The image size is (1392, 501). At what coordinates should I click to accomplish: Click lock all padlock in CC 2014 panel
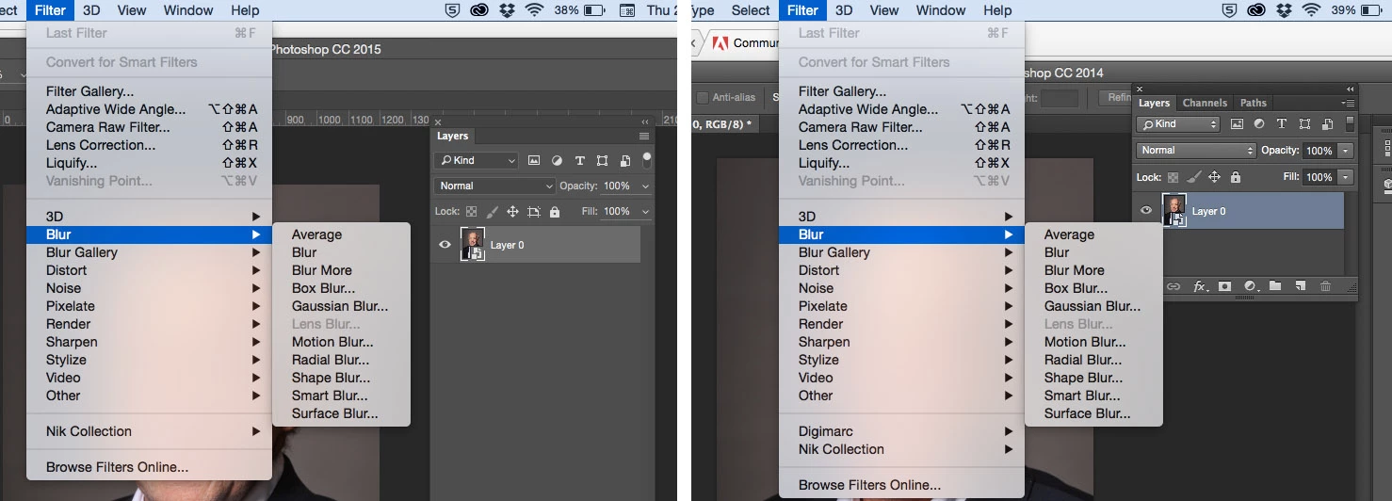1236,177
